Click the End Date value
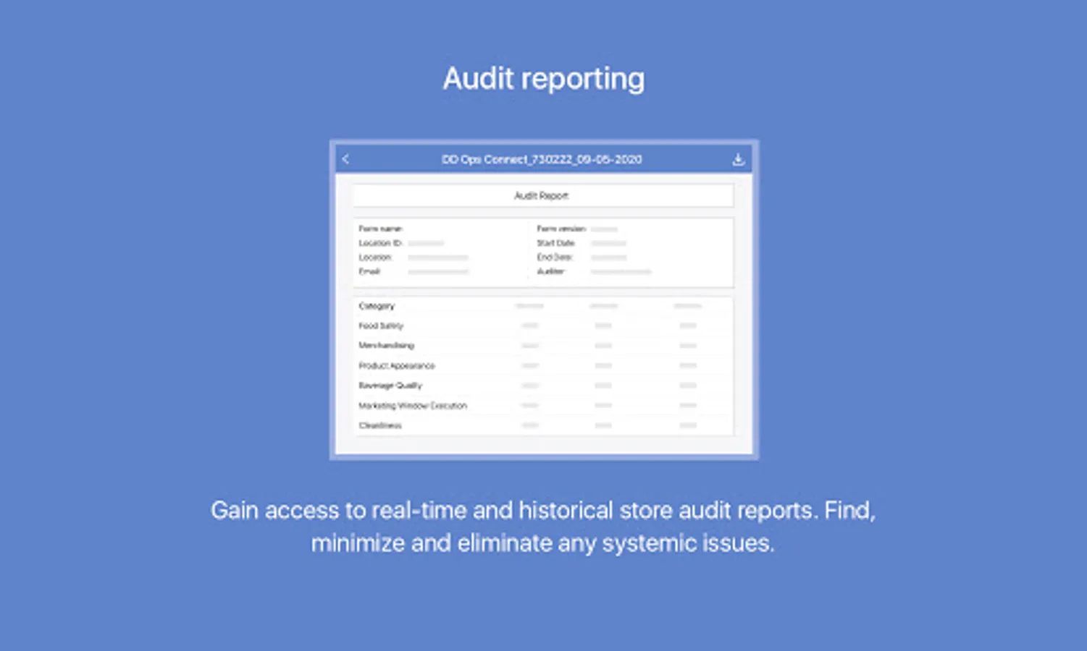This screenshot has width=1087, height=651. pos(608,258)
